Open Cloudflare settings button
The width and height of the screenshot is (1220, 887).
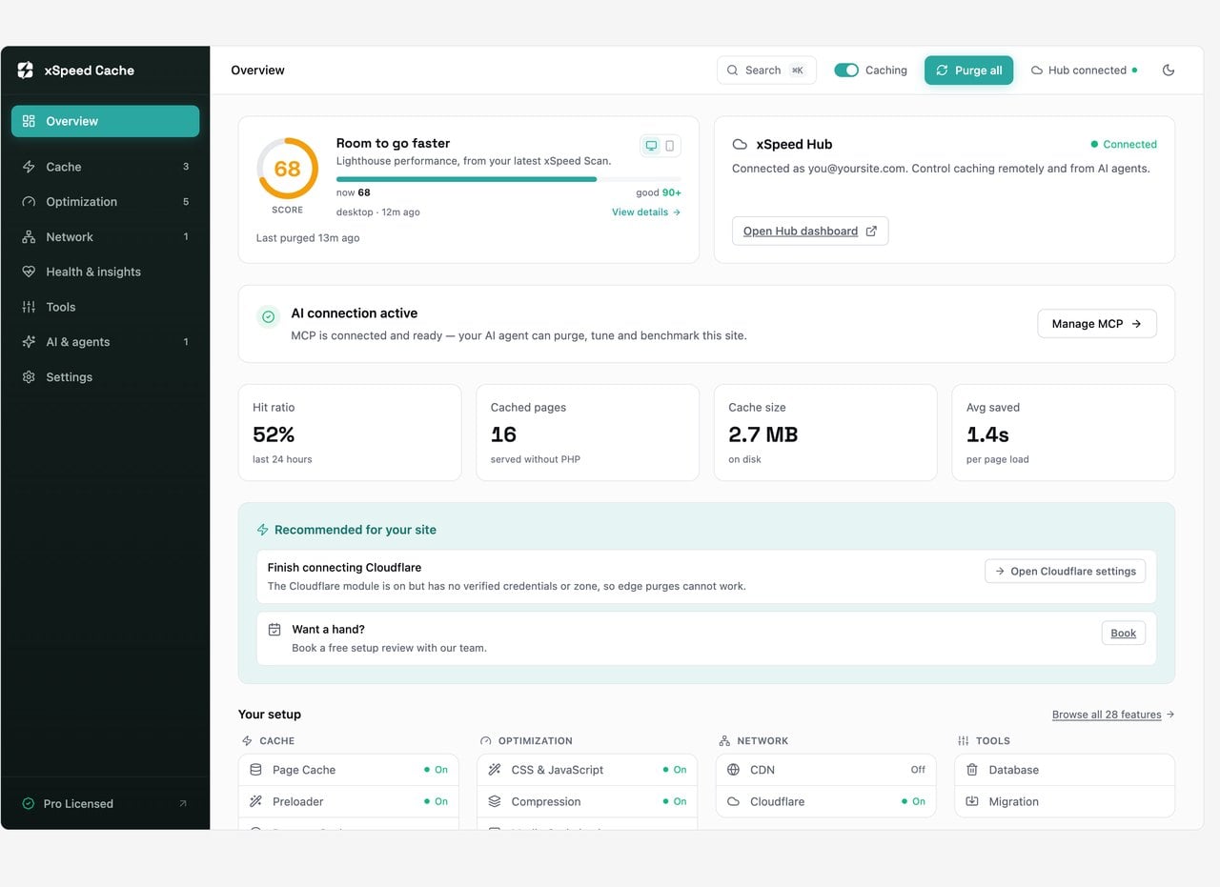coord(1066,572)
